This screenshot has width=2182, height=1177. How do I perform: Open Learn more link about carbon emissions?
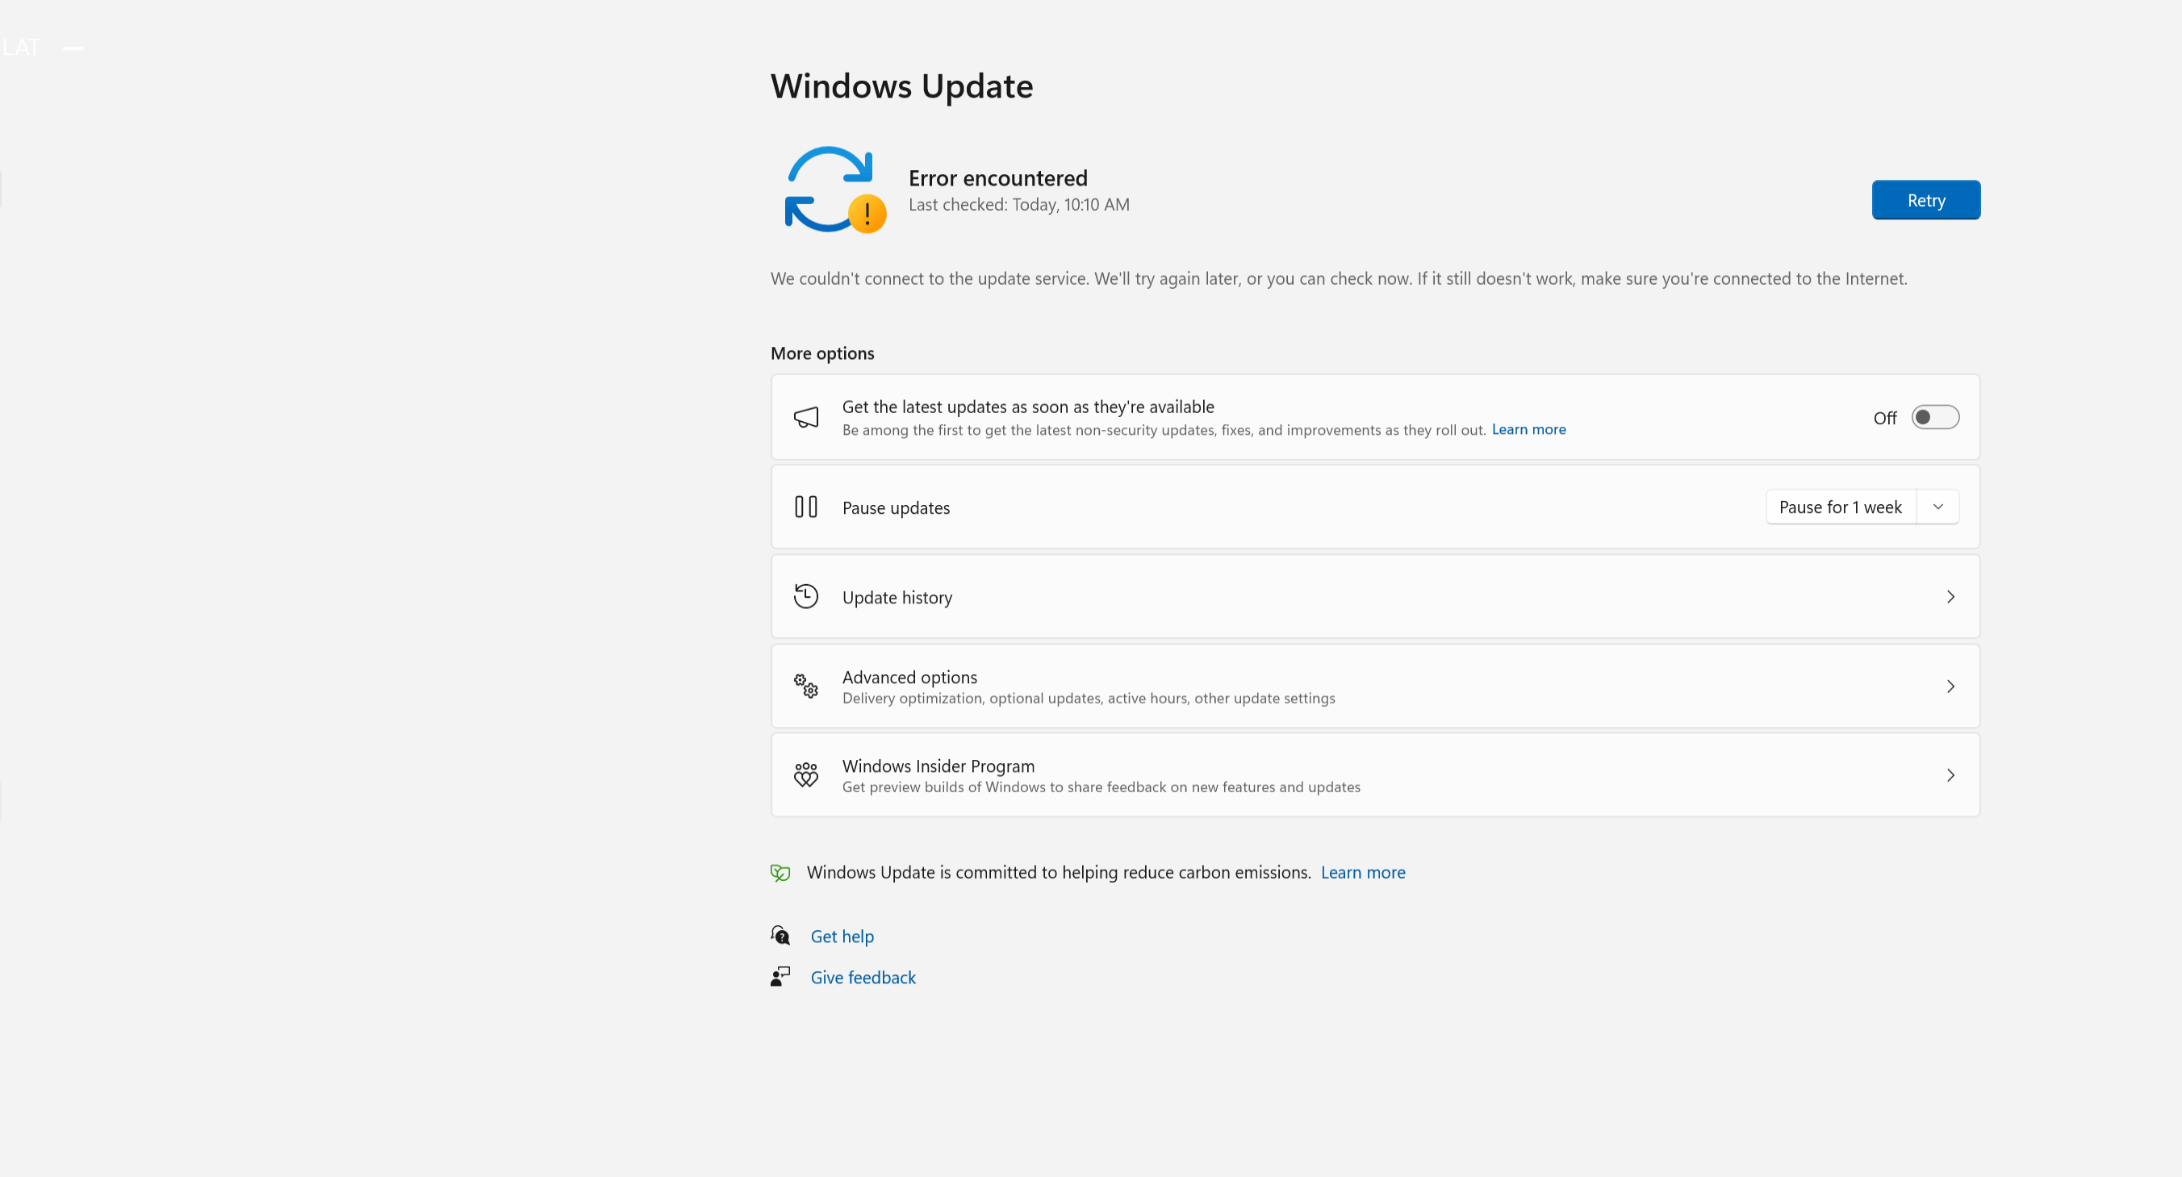pyautogui.click(x=1363, y=872)
